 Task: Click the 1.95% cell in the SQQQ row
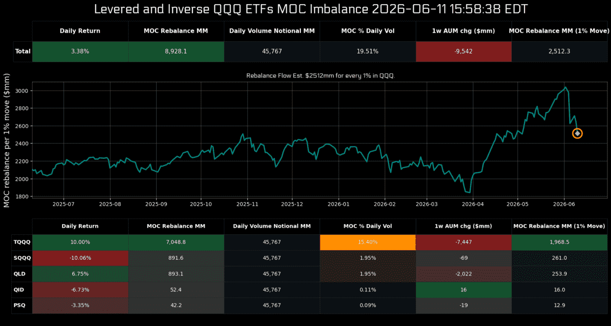click(x=368, y=258)
